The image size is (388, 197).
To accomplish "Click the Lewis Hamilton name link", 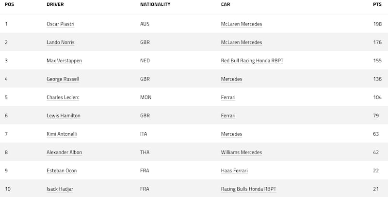I will pyautogui.click(x=64, y=115).
